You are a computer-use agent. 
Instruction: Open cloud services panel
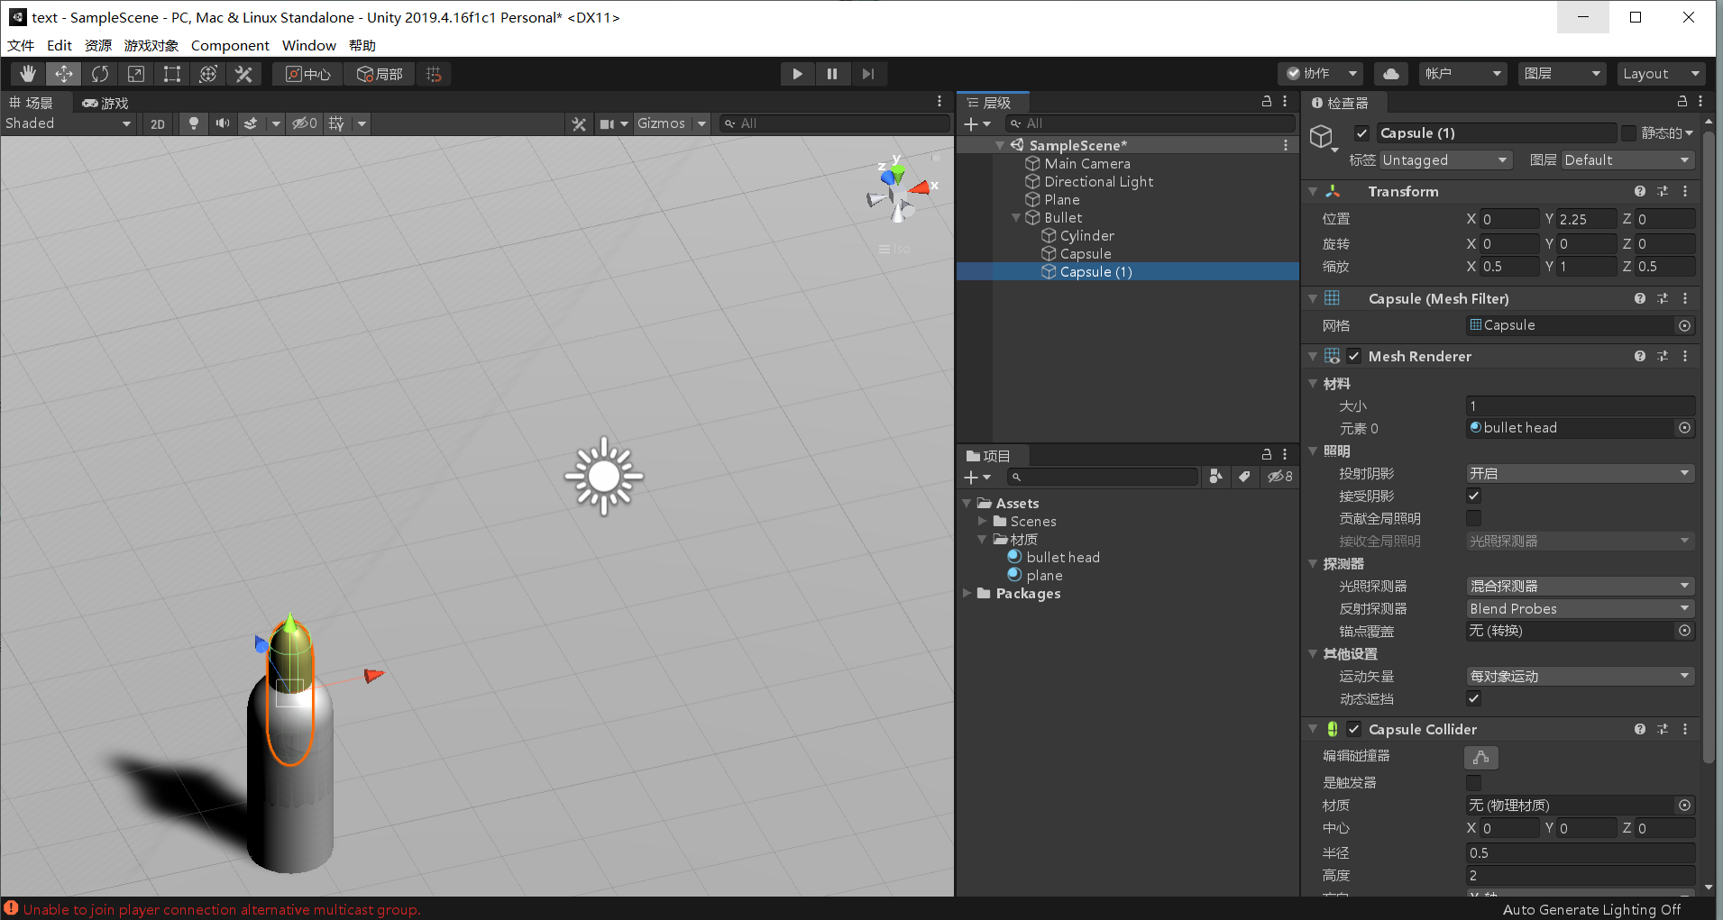click(x=1391, y=74)
